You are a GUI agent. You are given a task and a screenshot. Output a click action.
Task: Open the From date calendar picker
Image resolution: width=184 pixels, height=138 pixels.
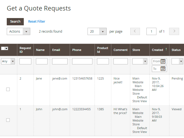(x=163, y=61)
